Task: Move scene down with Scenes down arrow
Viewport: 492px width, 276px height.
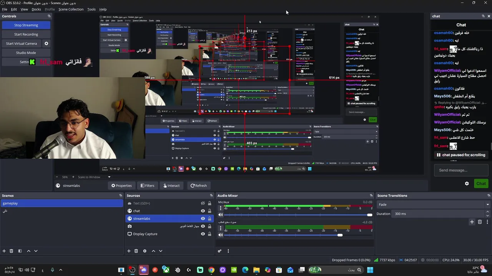Action: pyautogui.click(x=36, y=251)
